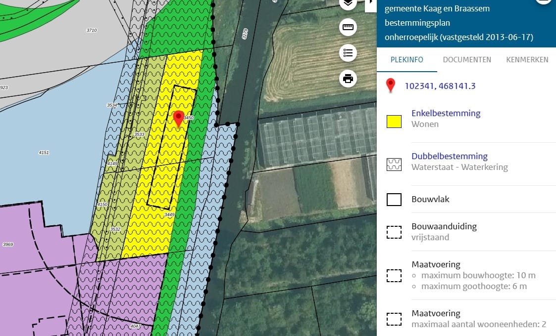Print the map with printer icon
The width and height of the screenshot is (556, 336).
[x=348, y=79]
